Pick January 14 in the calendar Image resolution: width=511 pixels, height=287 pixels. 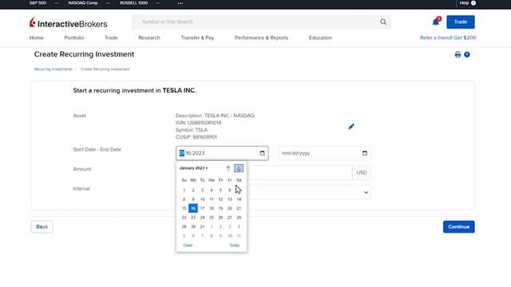click(x=239, y=199)
